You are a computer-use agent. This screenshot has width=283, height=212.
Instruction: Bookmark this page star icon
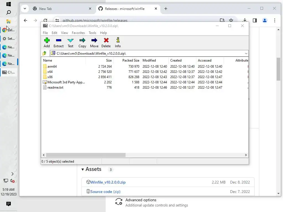[x=231, y=20]
